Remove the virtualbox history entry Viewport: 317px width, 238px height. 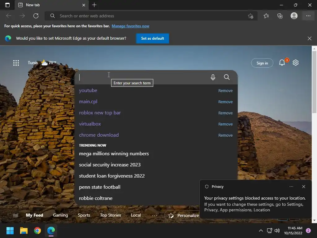click(x=225, y=124)
